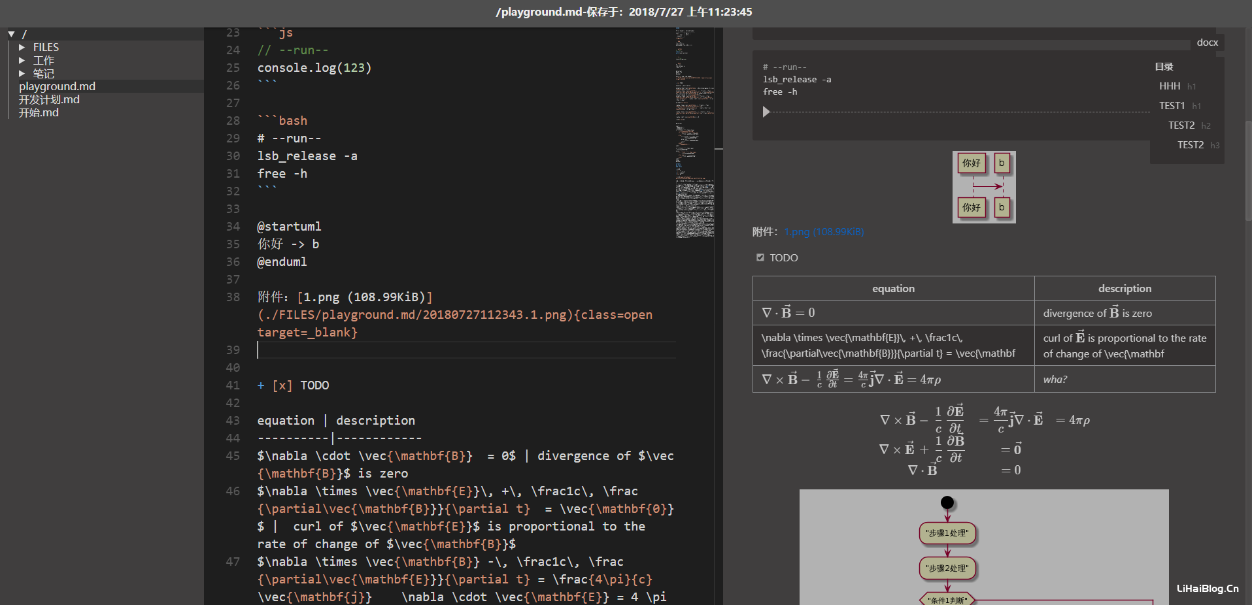Click the title bar file name text
The image size is (1252, 605).
click(x=624, y=12)
